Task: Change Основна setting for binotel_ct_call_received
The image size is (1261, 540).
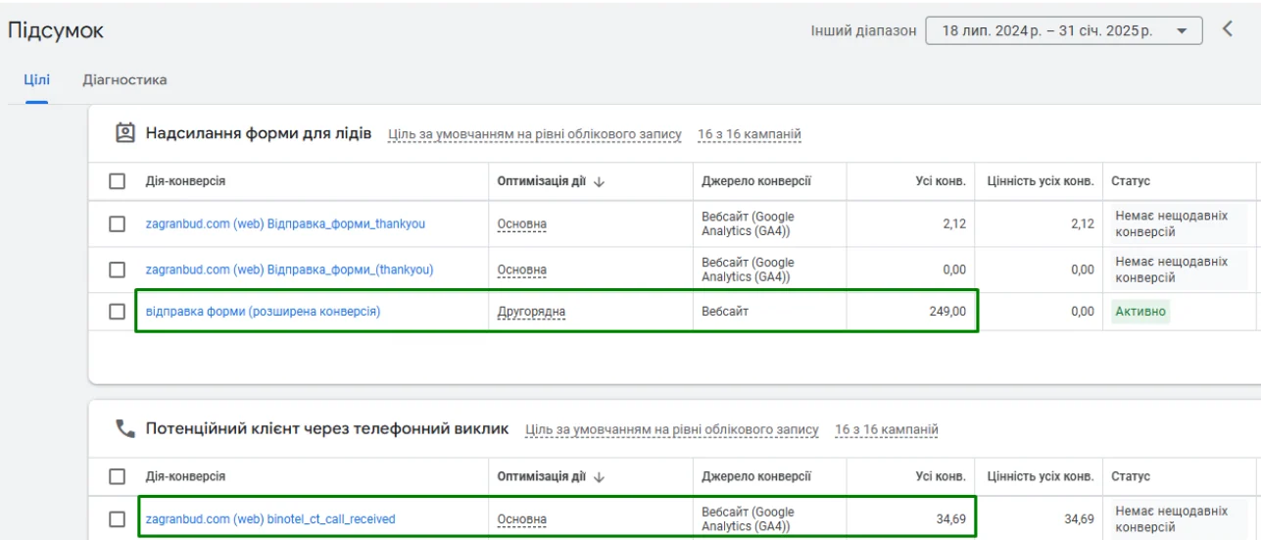Action: 522,519
